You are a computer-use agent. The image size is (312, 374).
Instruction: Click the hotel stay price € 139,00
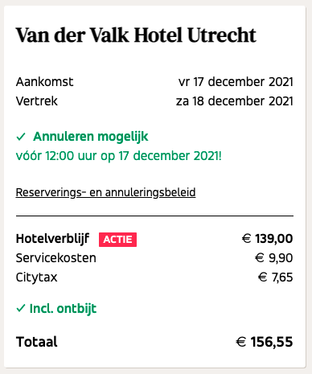[267, 239]
